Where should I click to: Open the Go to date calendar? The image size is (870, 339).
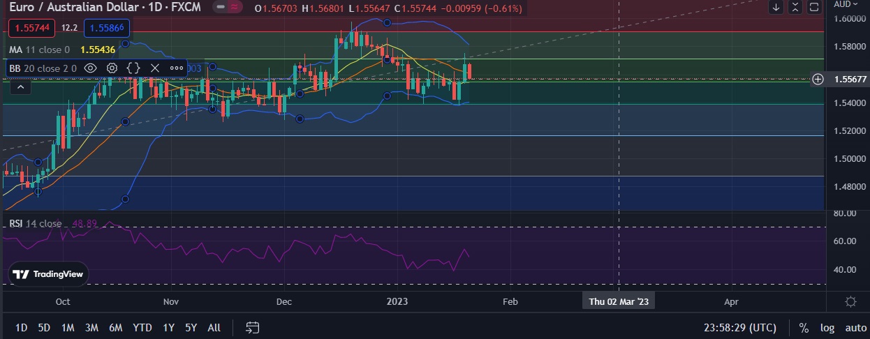click(253, 327)
